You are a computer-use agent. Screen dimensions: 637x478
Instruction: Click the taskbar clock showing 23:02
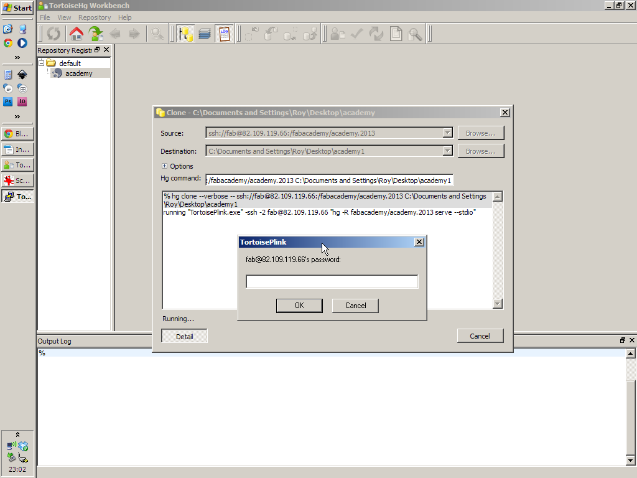click(17, 469)
